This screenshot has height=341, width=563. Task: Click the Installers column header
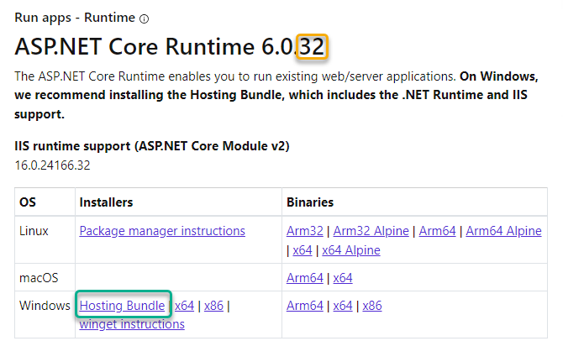pos(106,202)
